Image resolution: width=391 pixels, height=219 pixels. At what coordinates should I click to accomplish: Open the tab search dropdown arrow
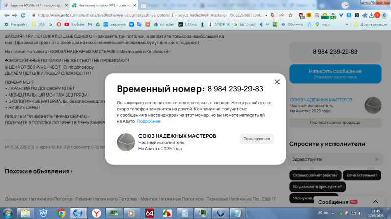pos(345,5)
